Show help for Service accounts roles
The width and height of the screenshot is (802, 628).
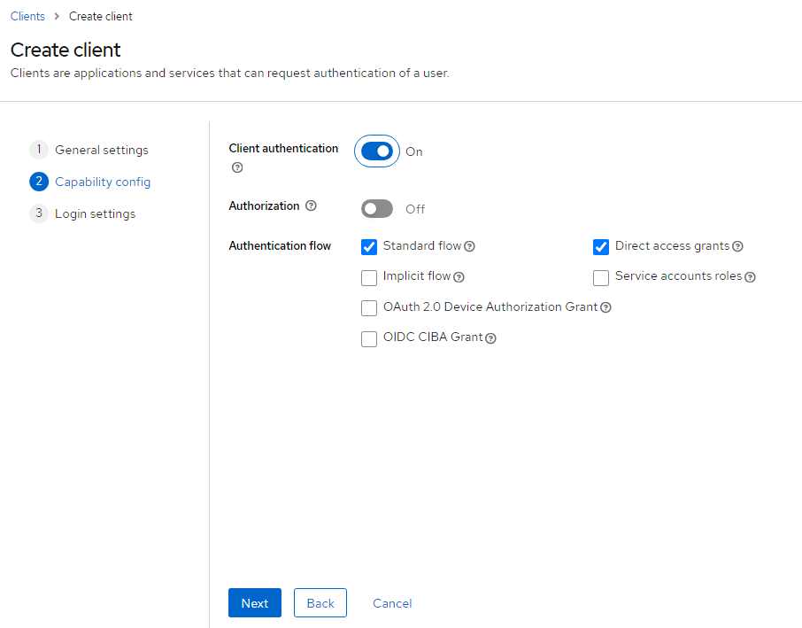pos(750,277)
